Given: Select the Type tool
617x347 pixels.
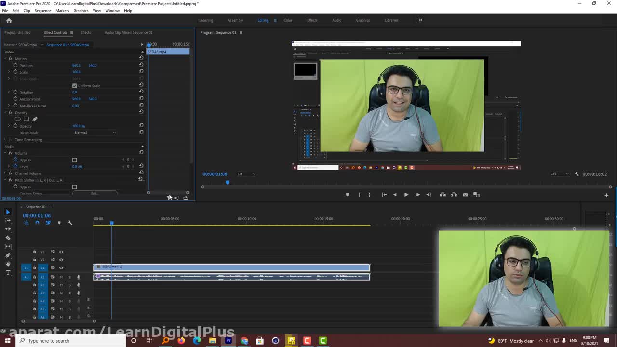Looking at the screenshot, I should [x=8, y=273].
